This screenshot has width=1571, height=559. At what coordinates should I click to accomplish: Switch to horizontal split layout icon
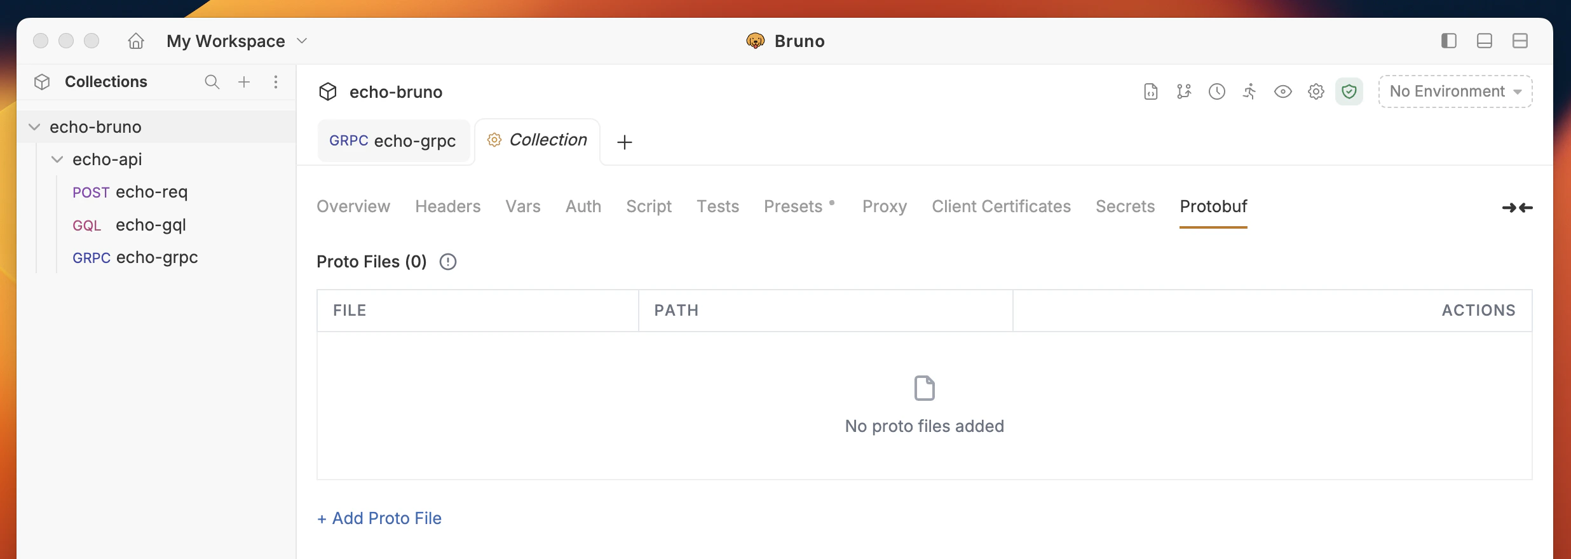(1520, 41)
